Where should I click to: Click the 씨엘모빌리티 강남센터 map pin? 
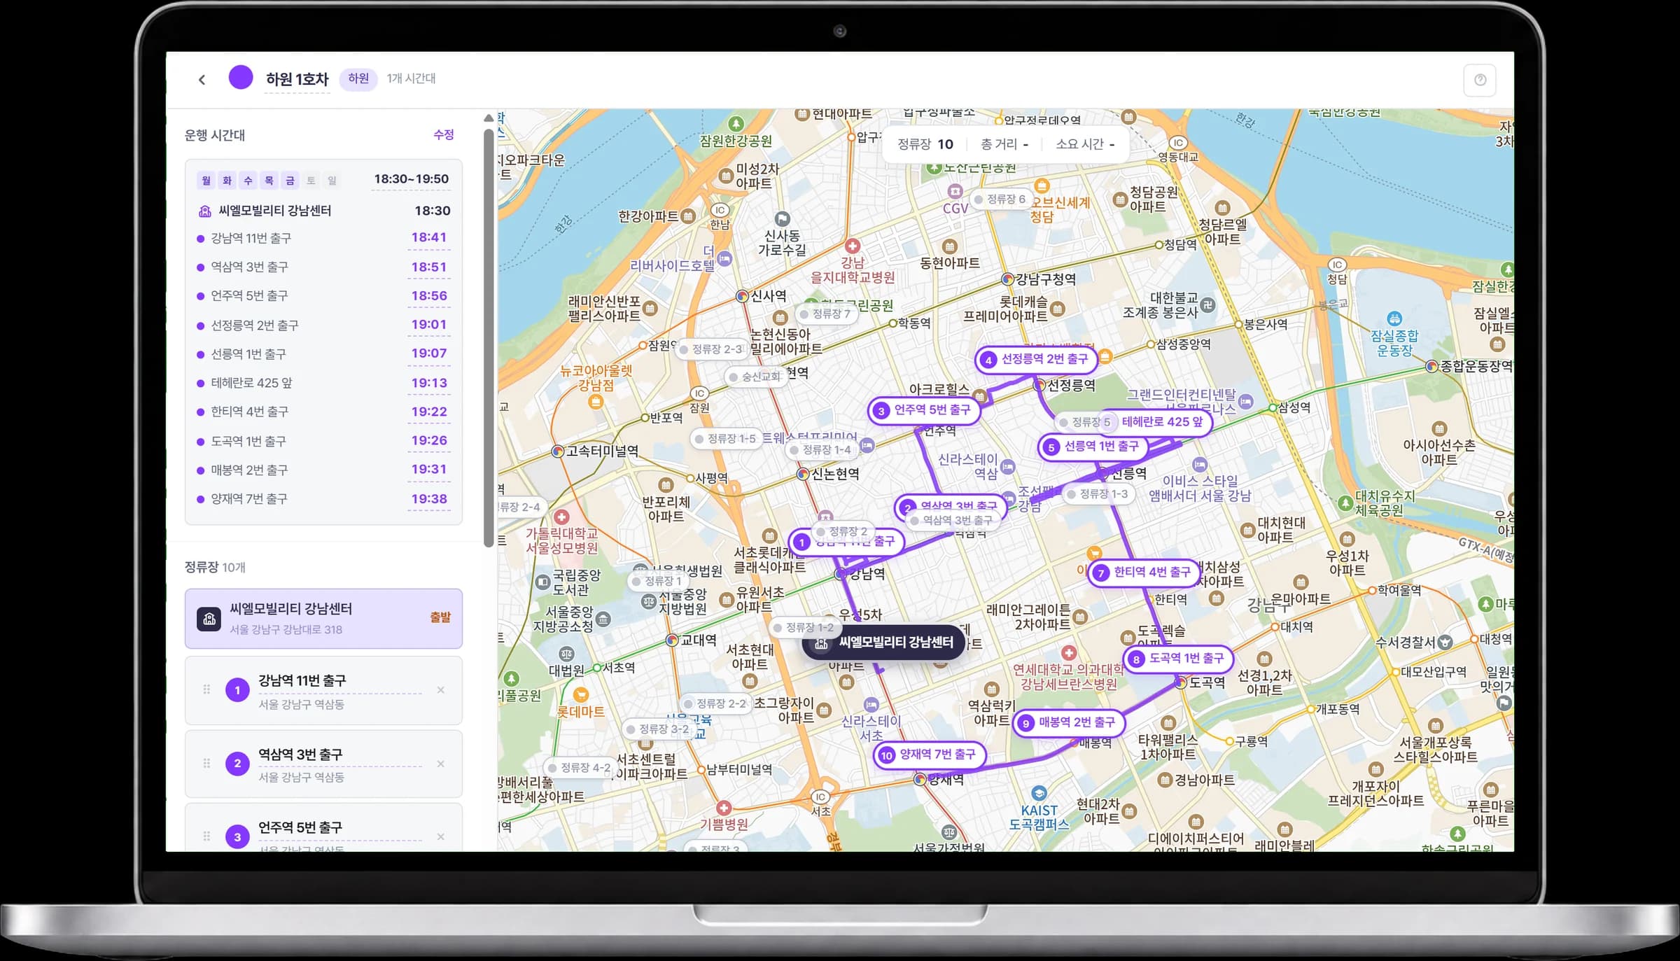pyautogui.click(x=883, y=643)
